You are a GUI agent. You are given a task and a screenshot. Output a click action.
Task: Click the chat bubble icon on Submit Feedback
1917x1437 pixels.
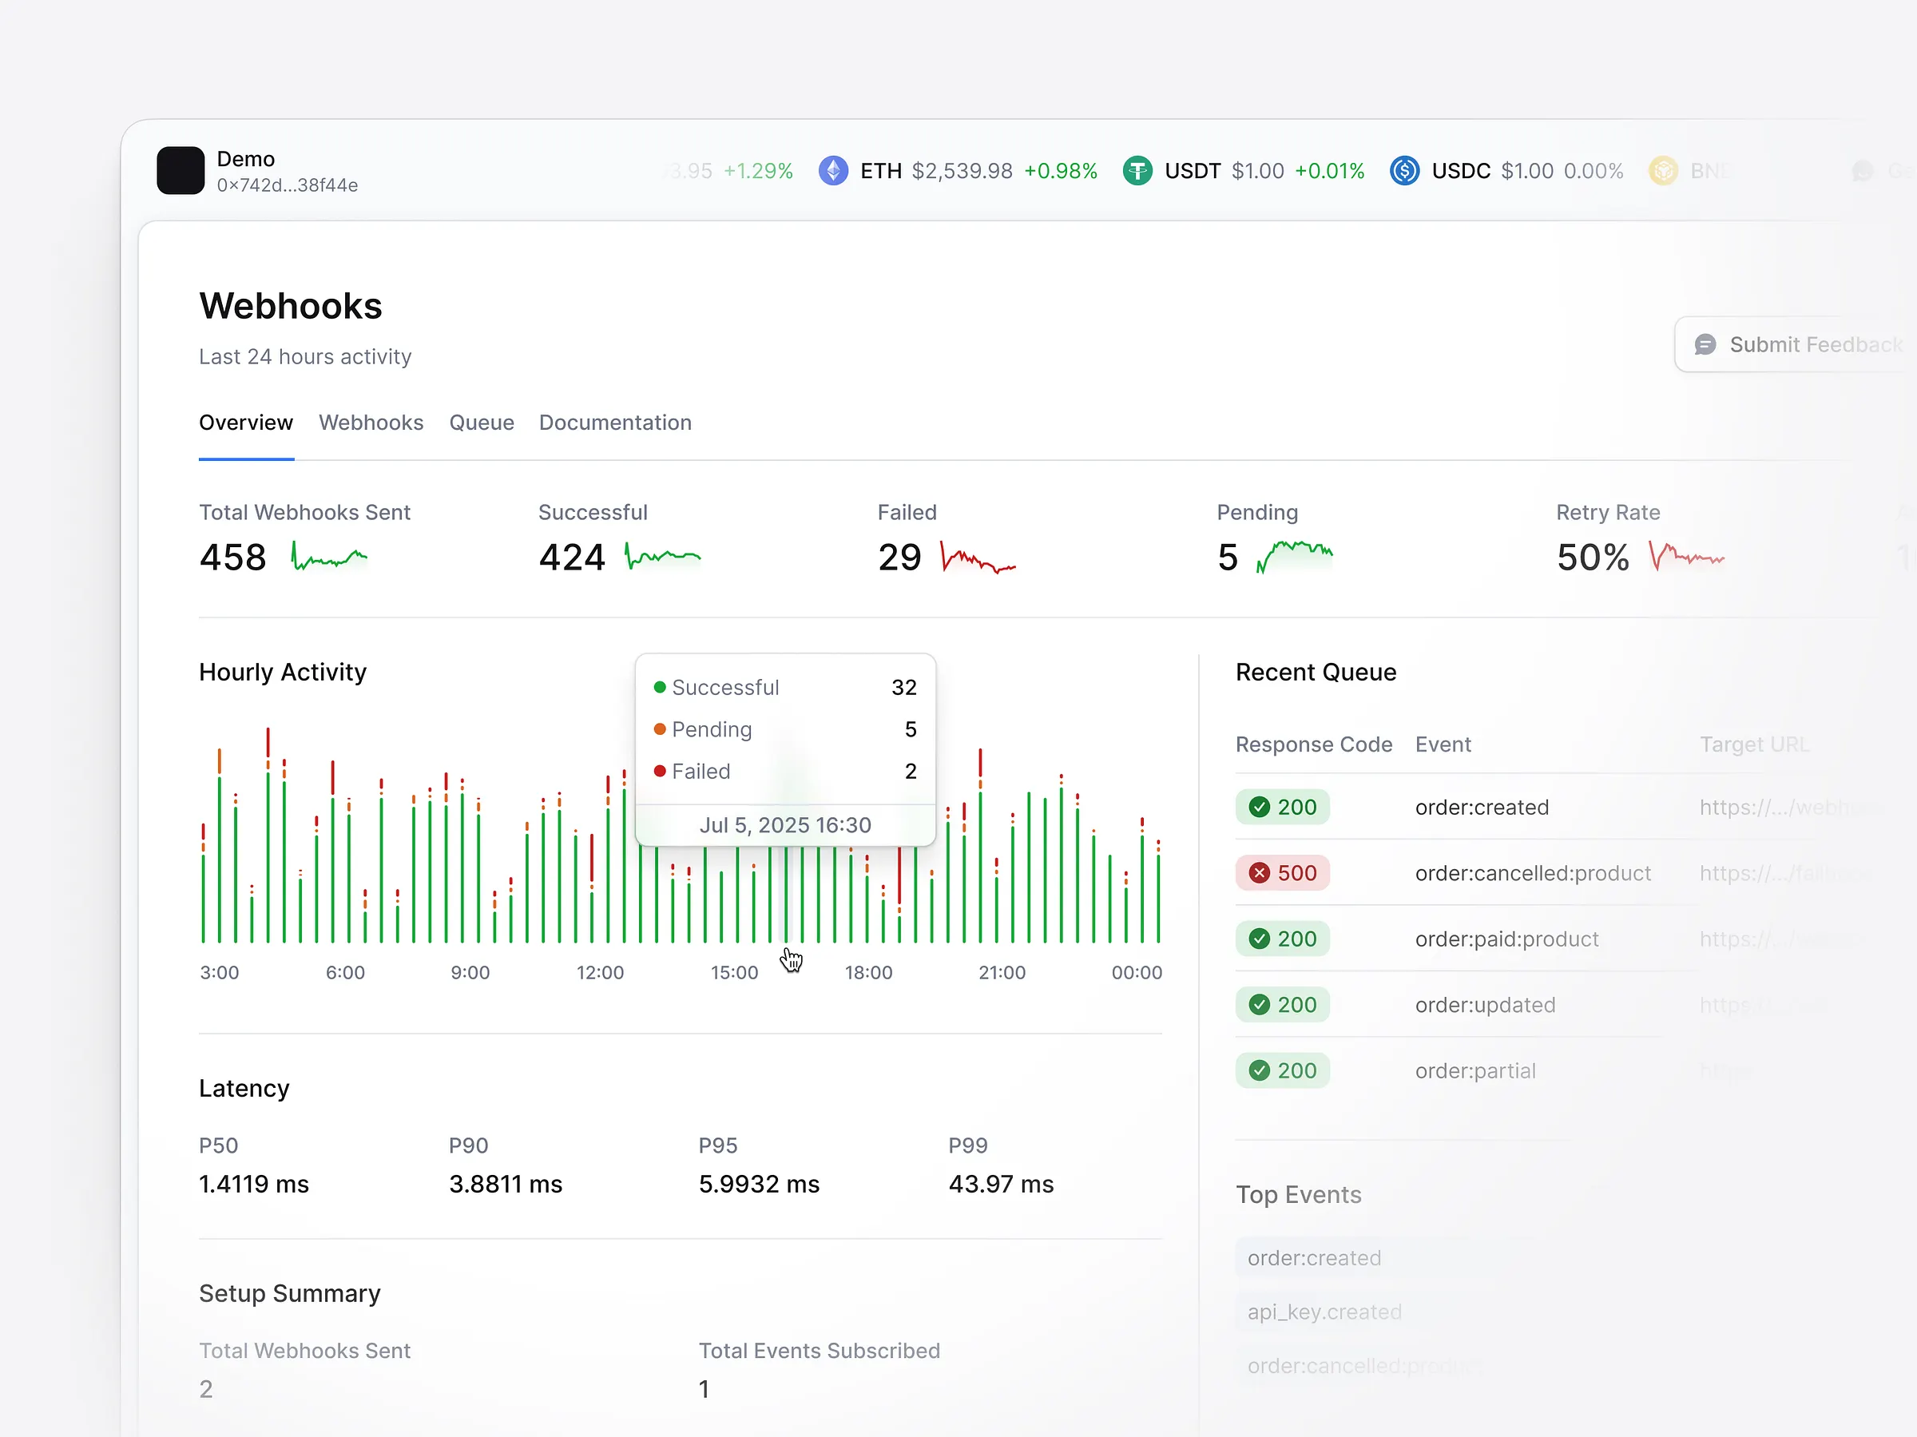[1705, 344]
